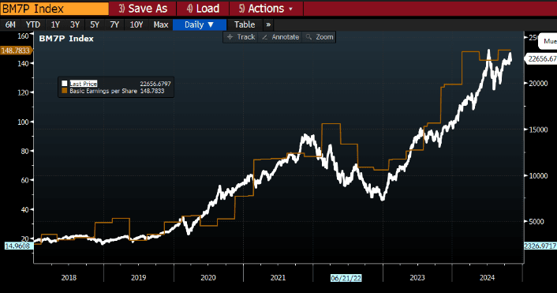Choose the Zoom magnifier tool
The height and width of the screenshot is (293, 557).
319,37
